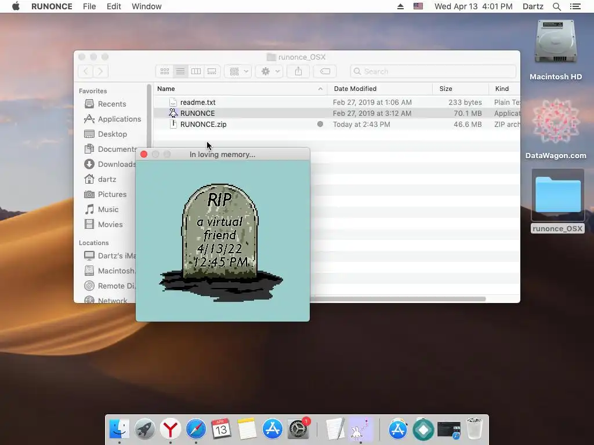
Task: Open Documents in Finder sidebar
Action: coord(117,149)
